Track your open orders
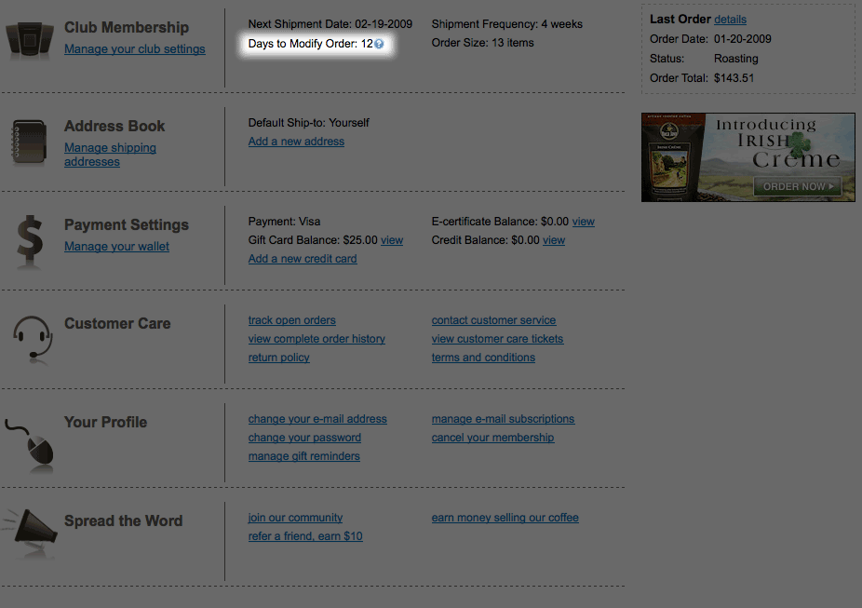 tap(291, 319)
